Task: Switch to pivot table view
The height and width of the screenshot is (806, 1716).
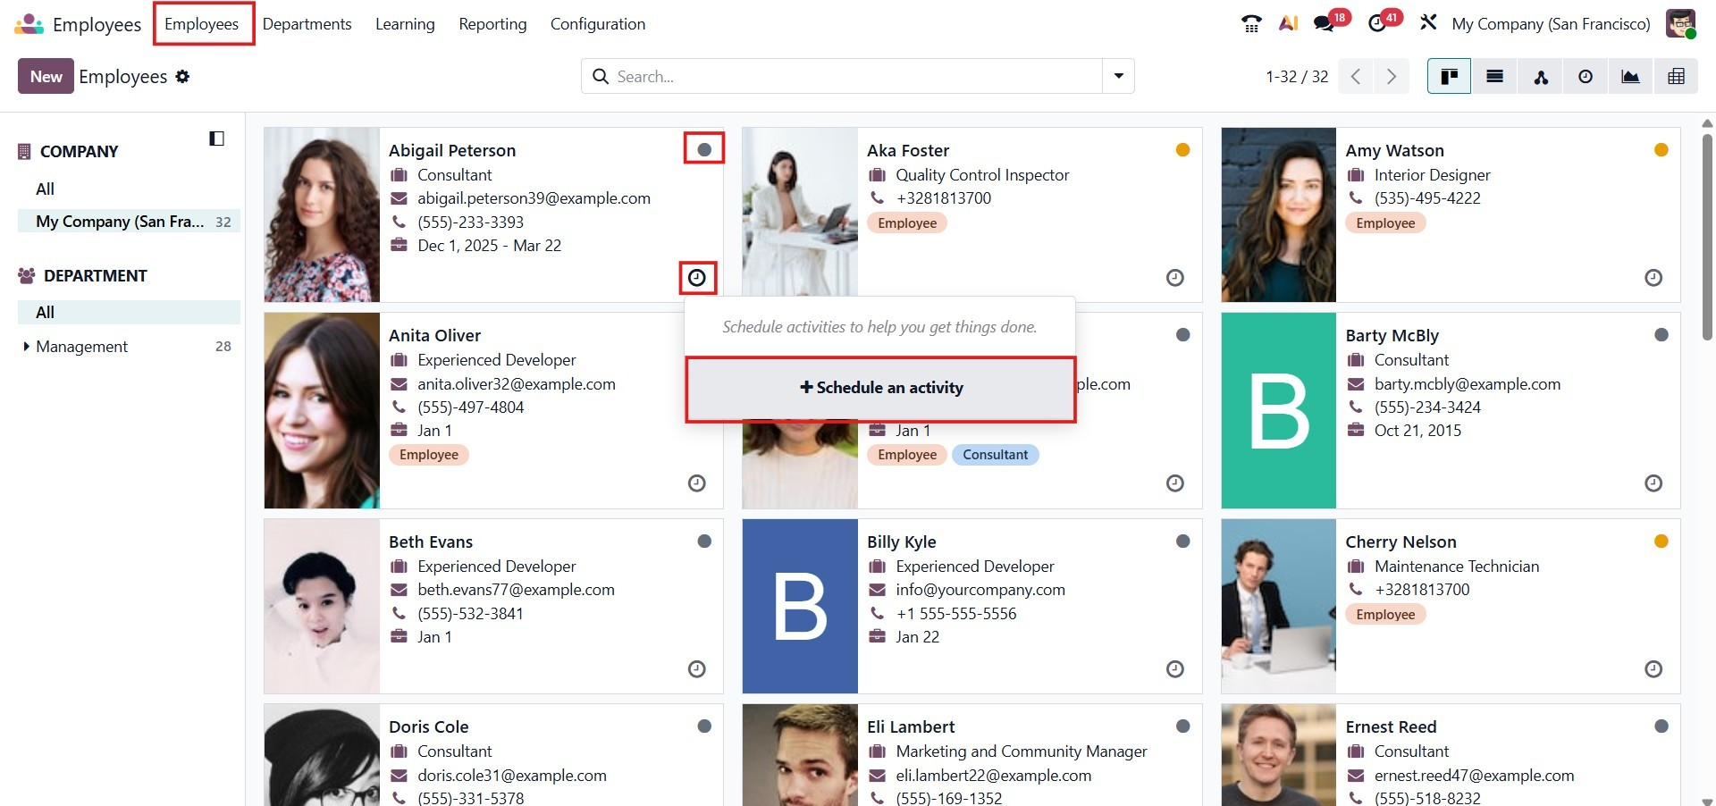Action: pyautogui.click(x=1676, y=77)
